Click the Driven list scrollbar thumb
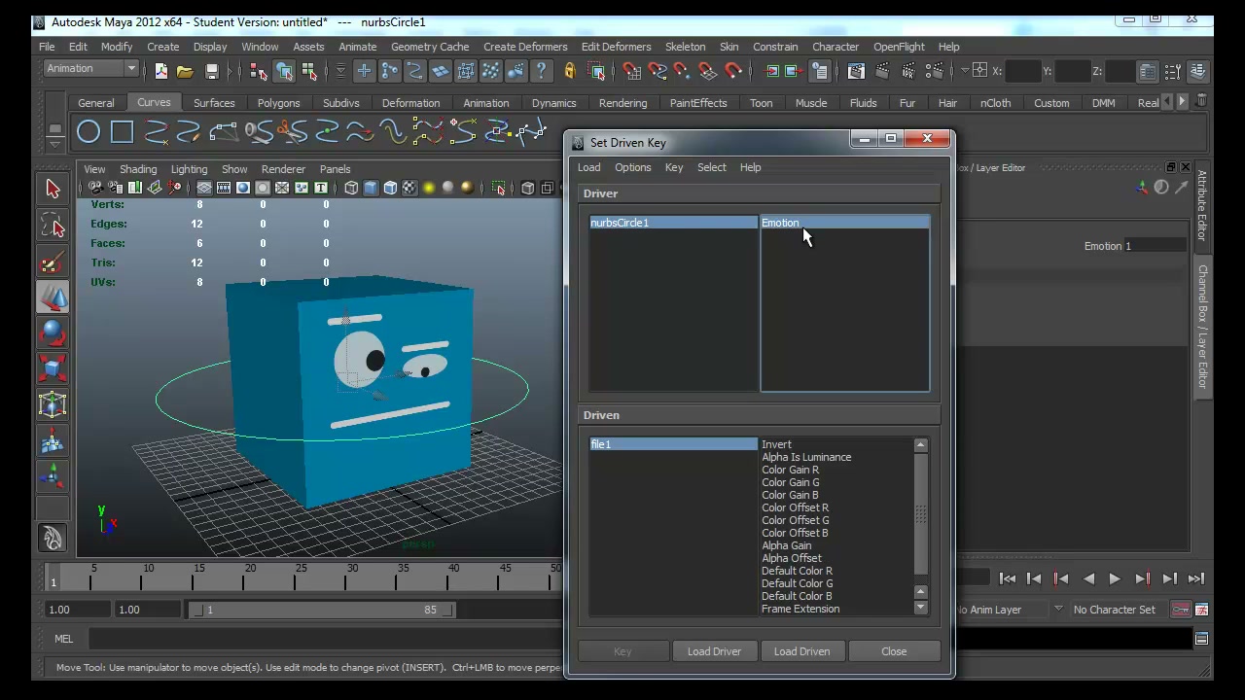This screenshot has height=700, width=1245. [920, 516]
